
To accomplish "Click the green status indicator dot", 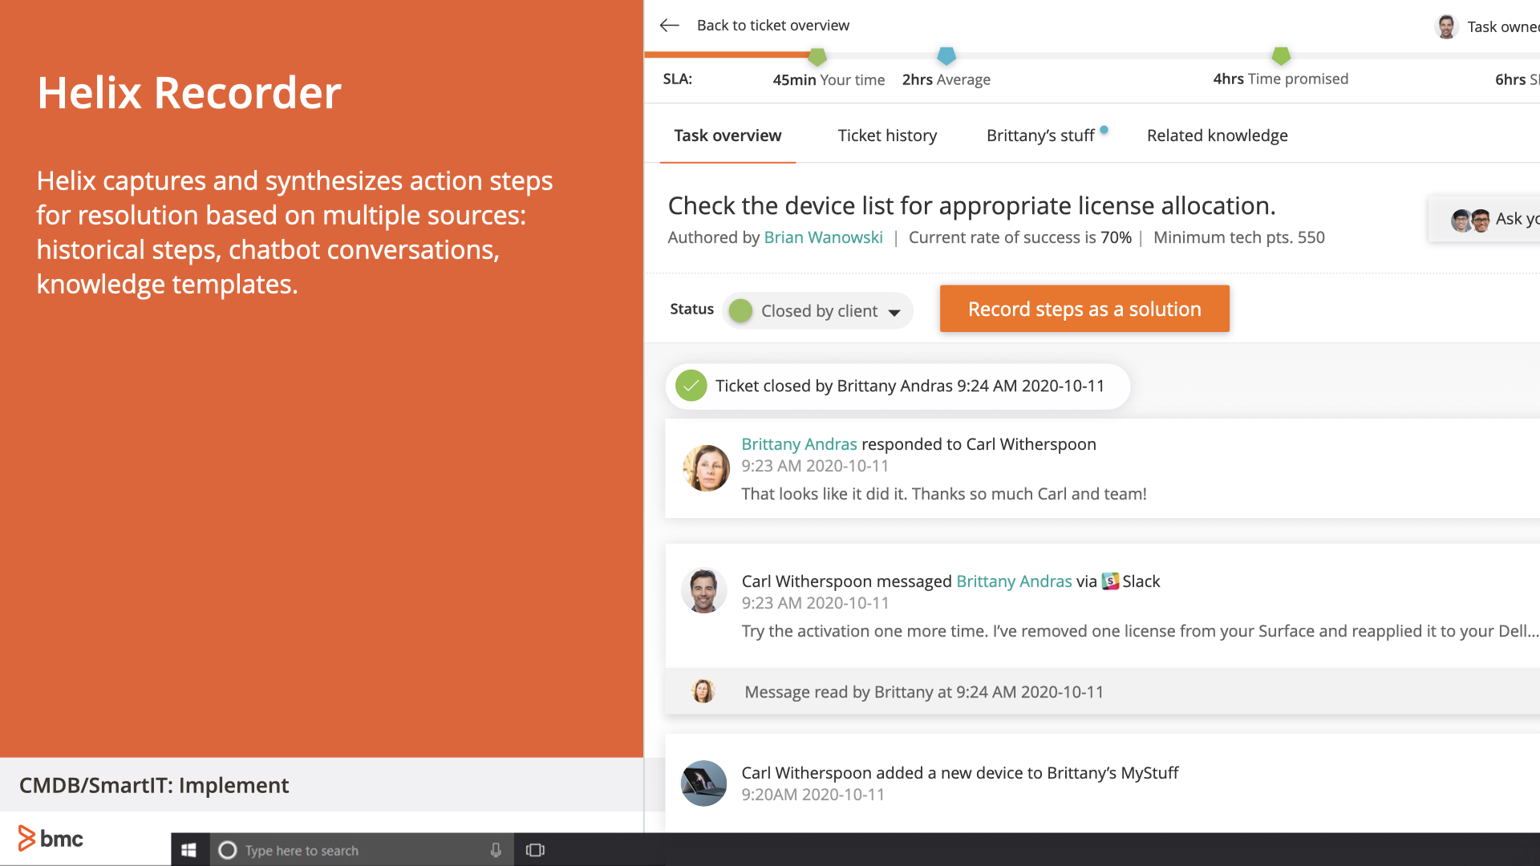I will [740, 310].
